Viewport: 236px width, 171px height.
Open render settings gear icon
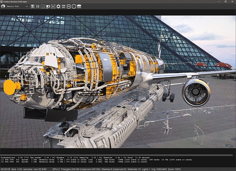tap(59, 7)
